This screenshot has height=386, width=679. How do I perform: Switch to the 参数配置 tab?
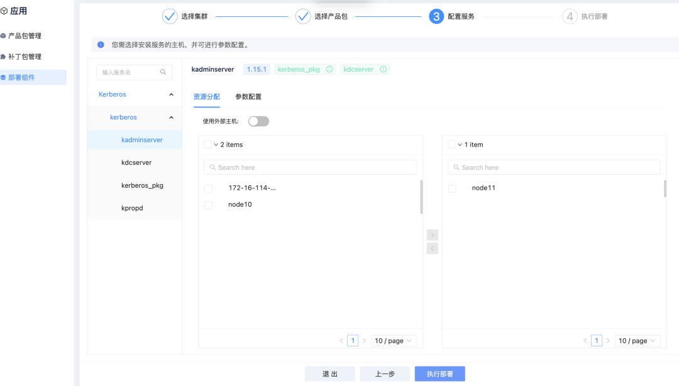(248, 97)
